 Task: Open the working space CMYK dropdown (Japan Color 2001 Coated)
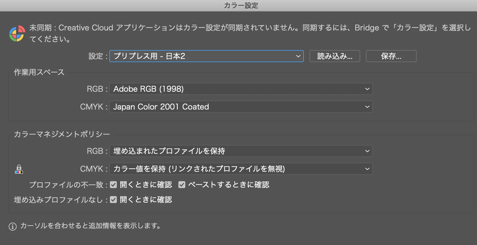tap(241, 107)
